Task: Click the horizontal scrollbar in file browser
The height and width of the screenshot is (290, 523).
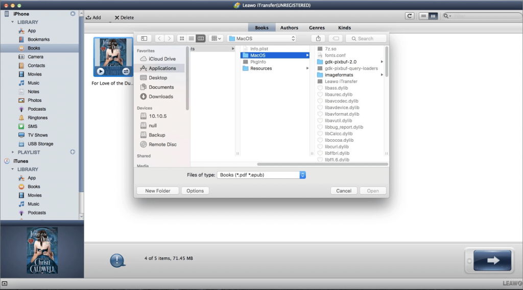Action: click(x=323, y=164)
